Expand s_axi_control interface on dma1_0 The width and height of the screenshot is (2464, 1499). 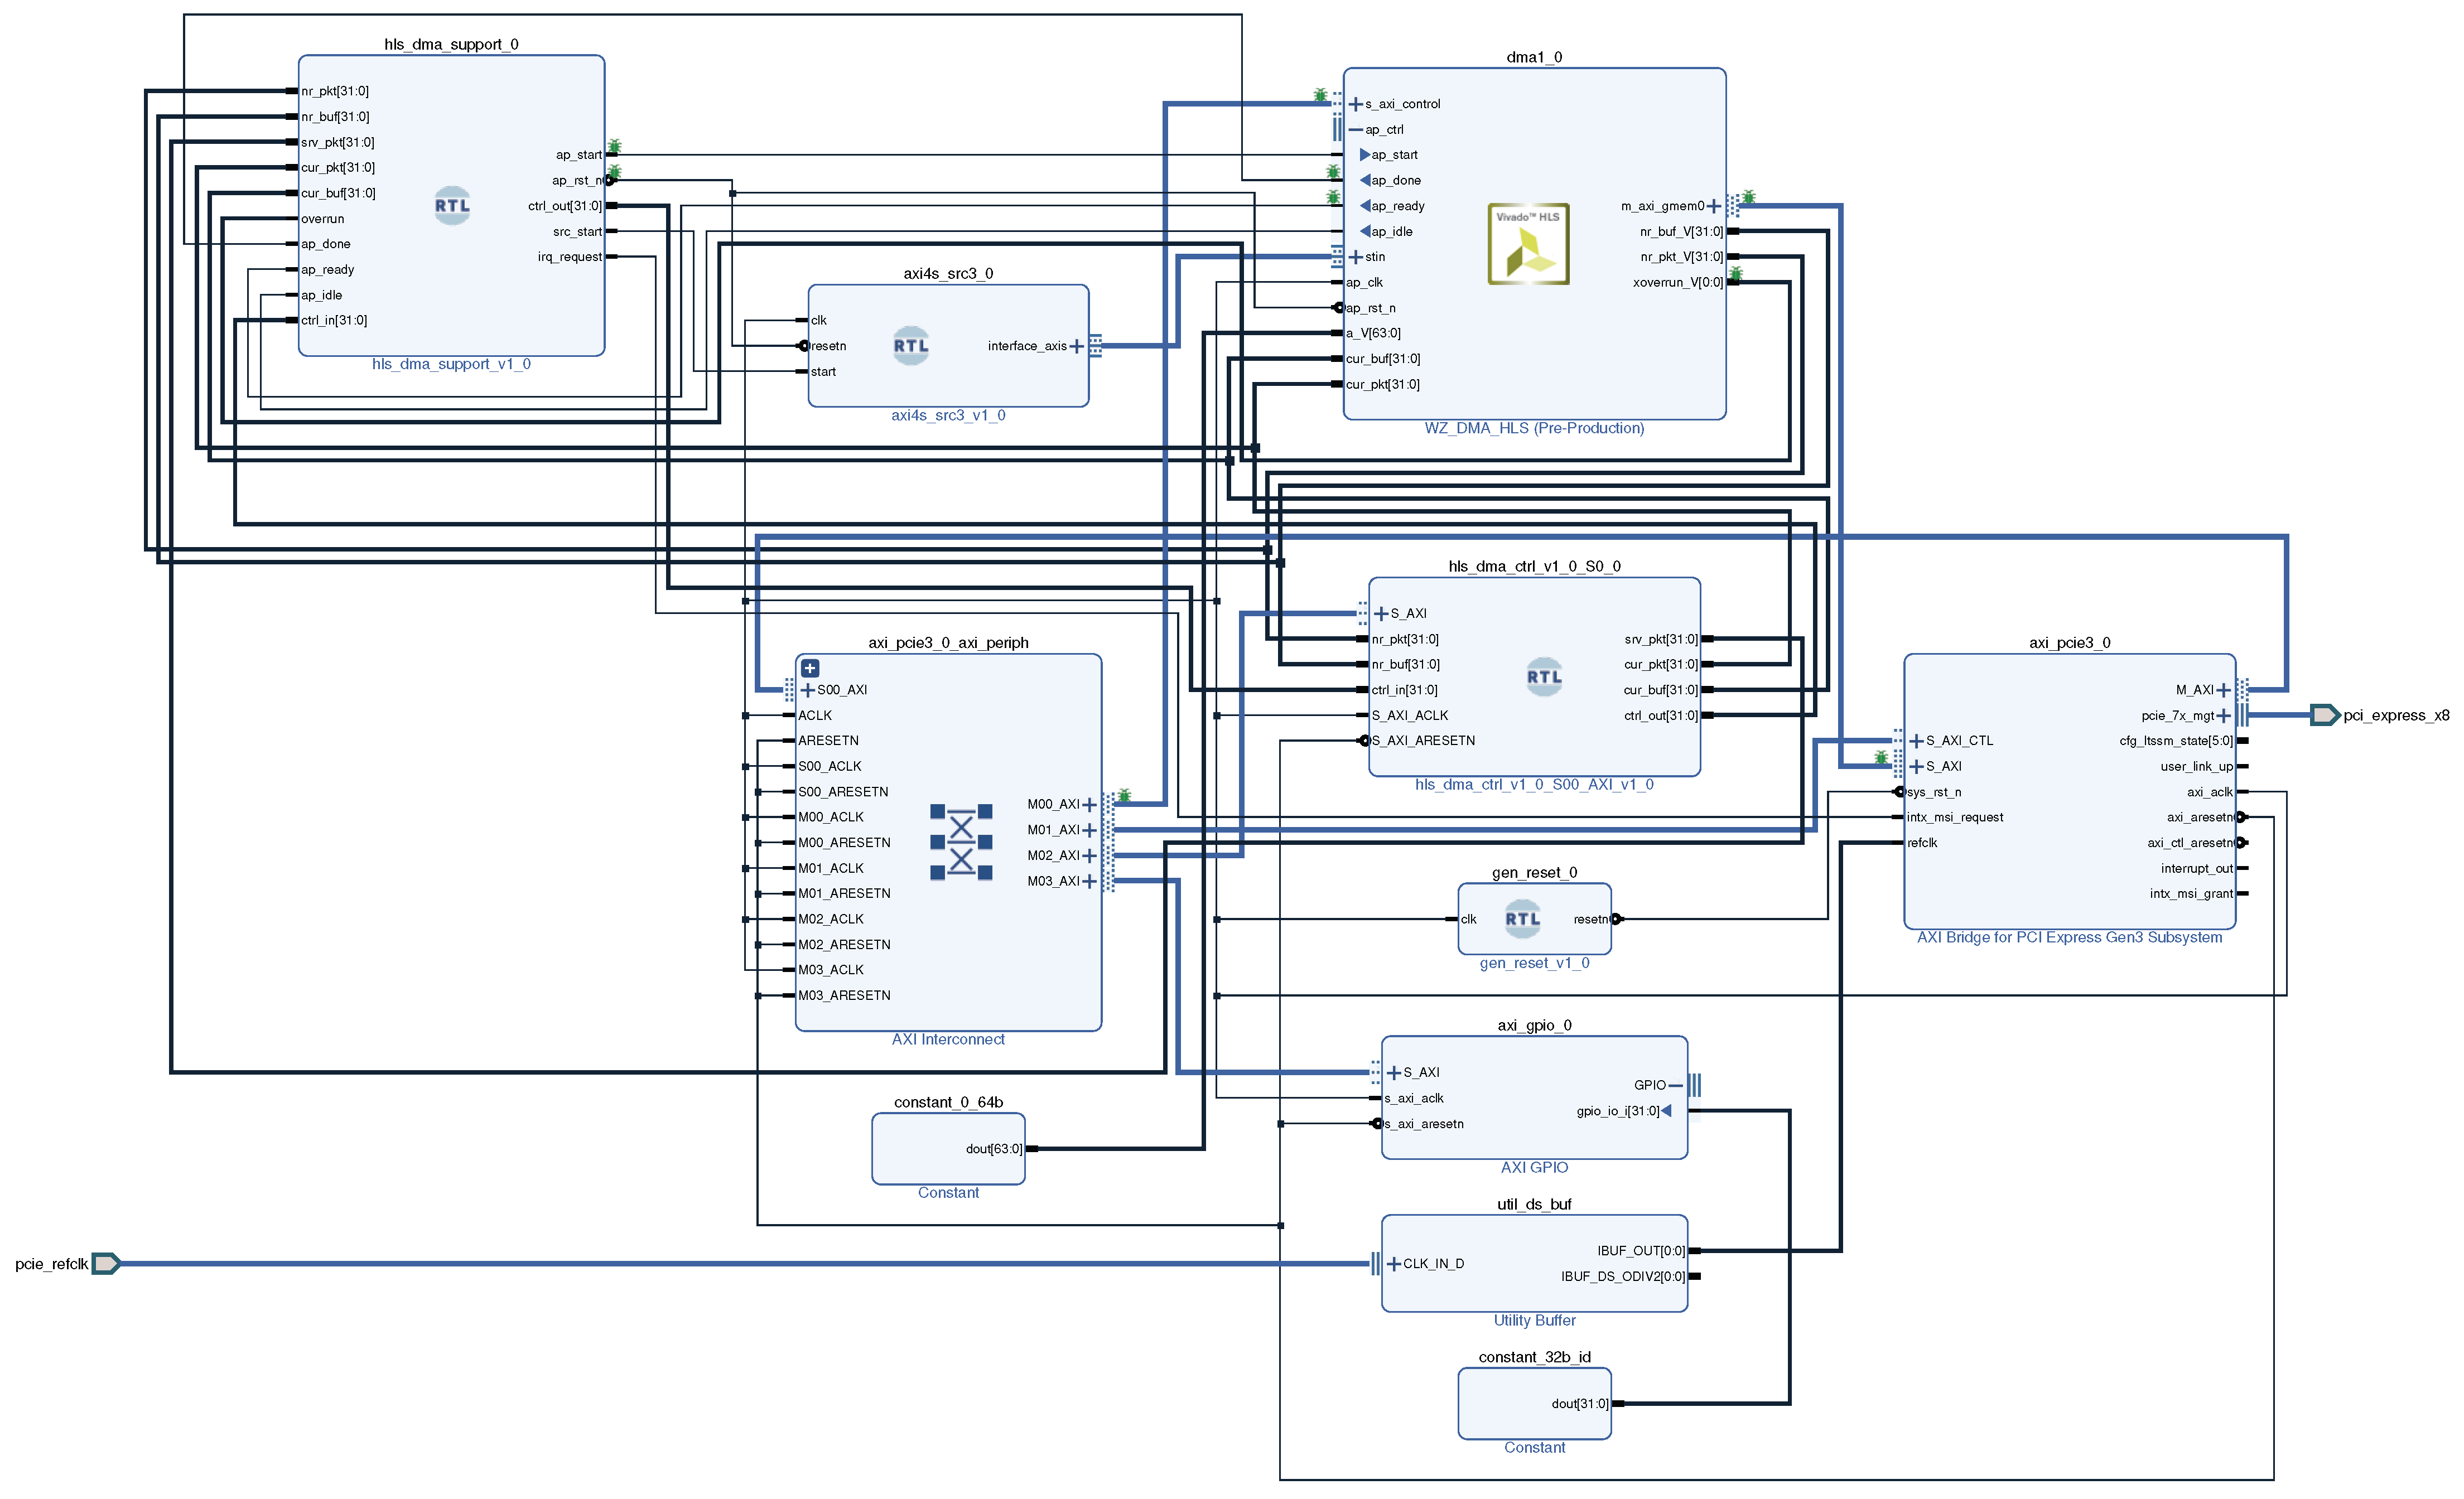pyautogui.click(x=1355, y=104)
